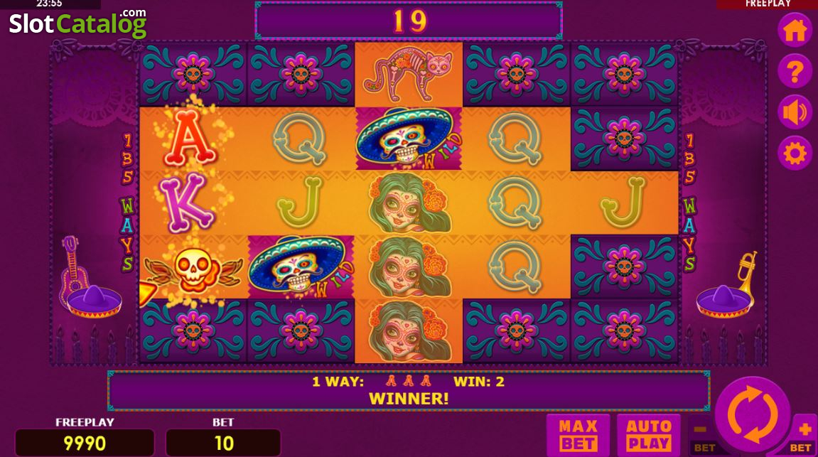Screen dimensions: 818x457
Task: Open the question mark help button
Action: 795,71
